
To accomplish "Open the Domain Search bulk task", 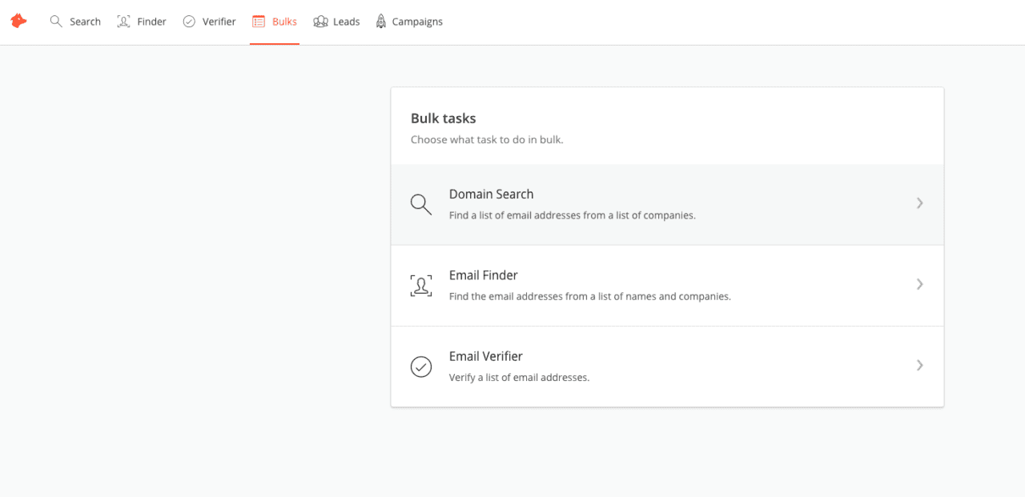I will click(667, 204).
